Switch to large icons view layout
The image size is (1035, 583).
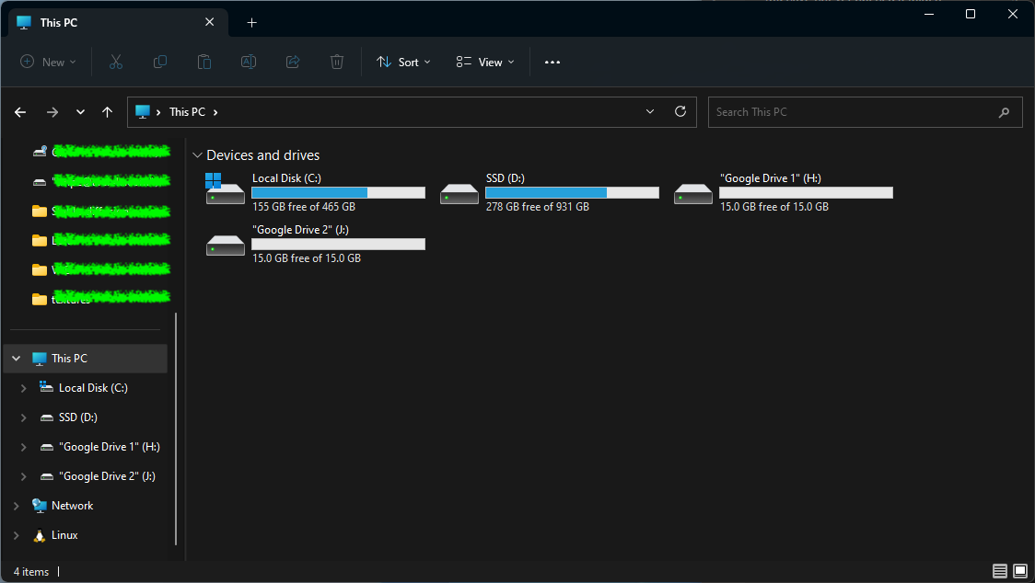[1020, 571]
